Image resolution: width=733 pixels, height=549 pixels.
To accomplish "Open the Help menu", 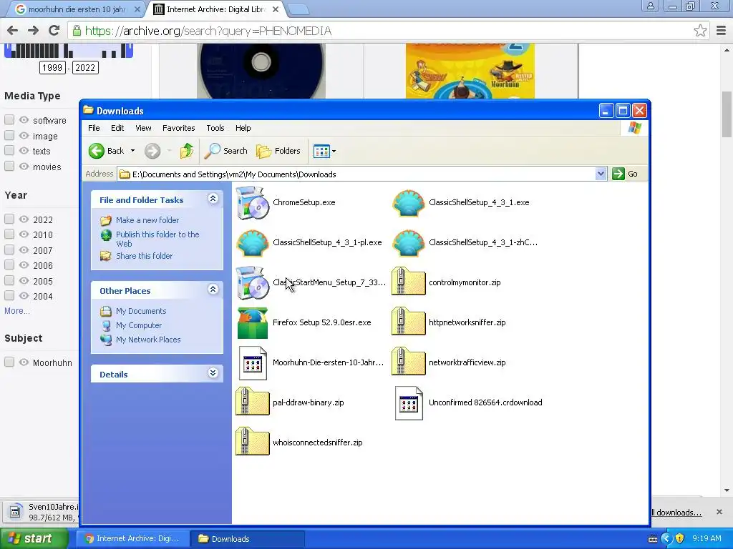I will coord(243,128).
